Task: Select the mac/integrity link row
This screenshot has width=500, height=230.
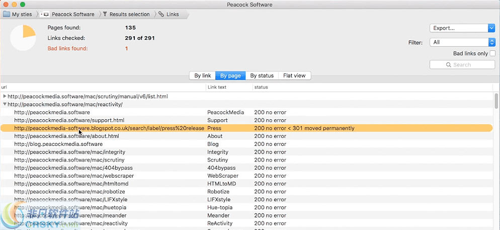Action: [247, 152]
